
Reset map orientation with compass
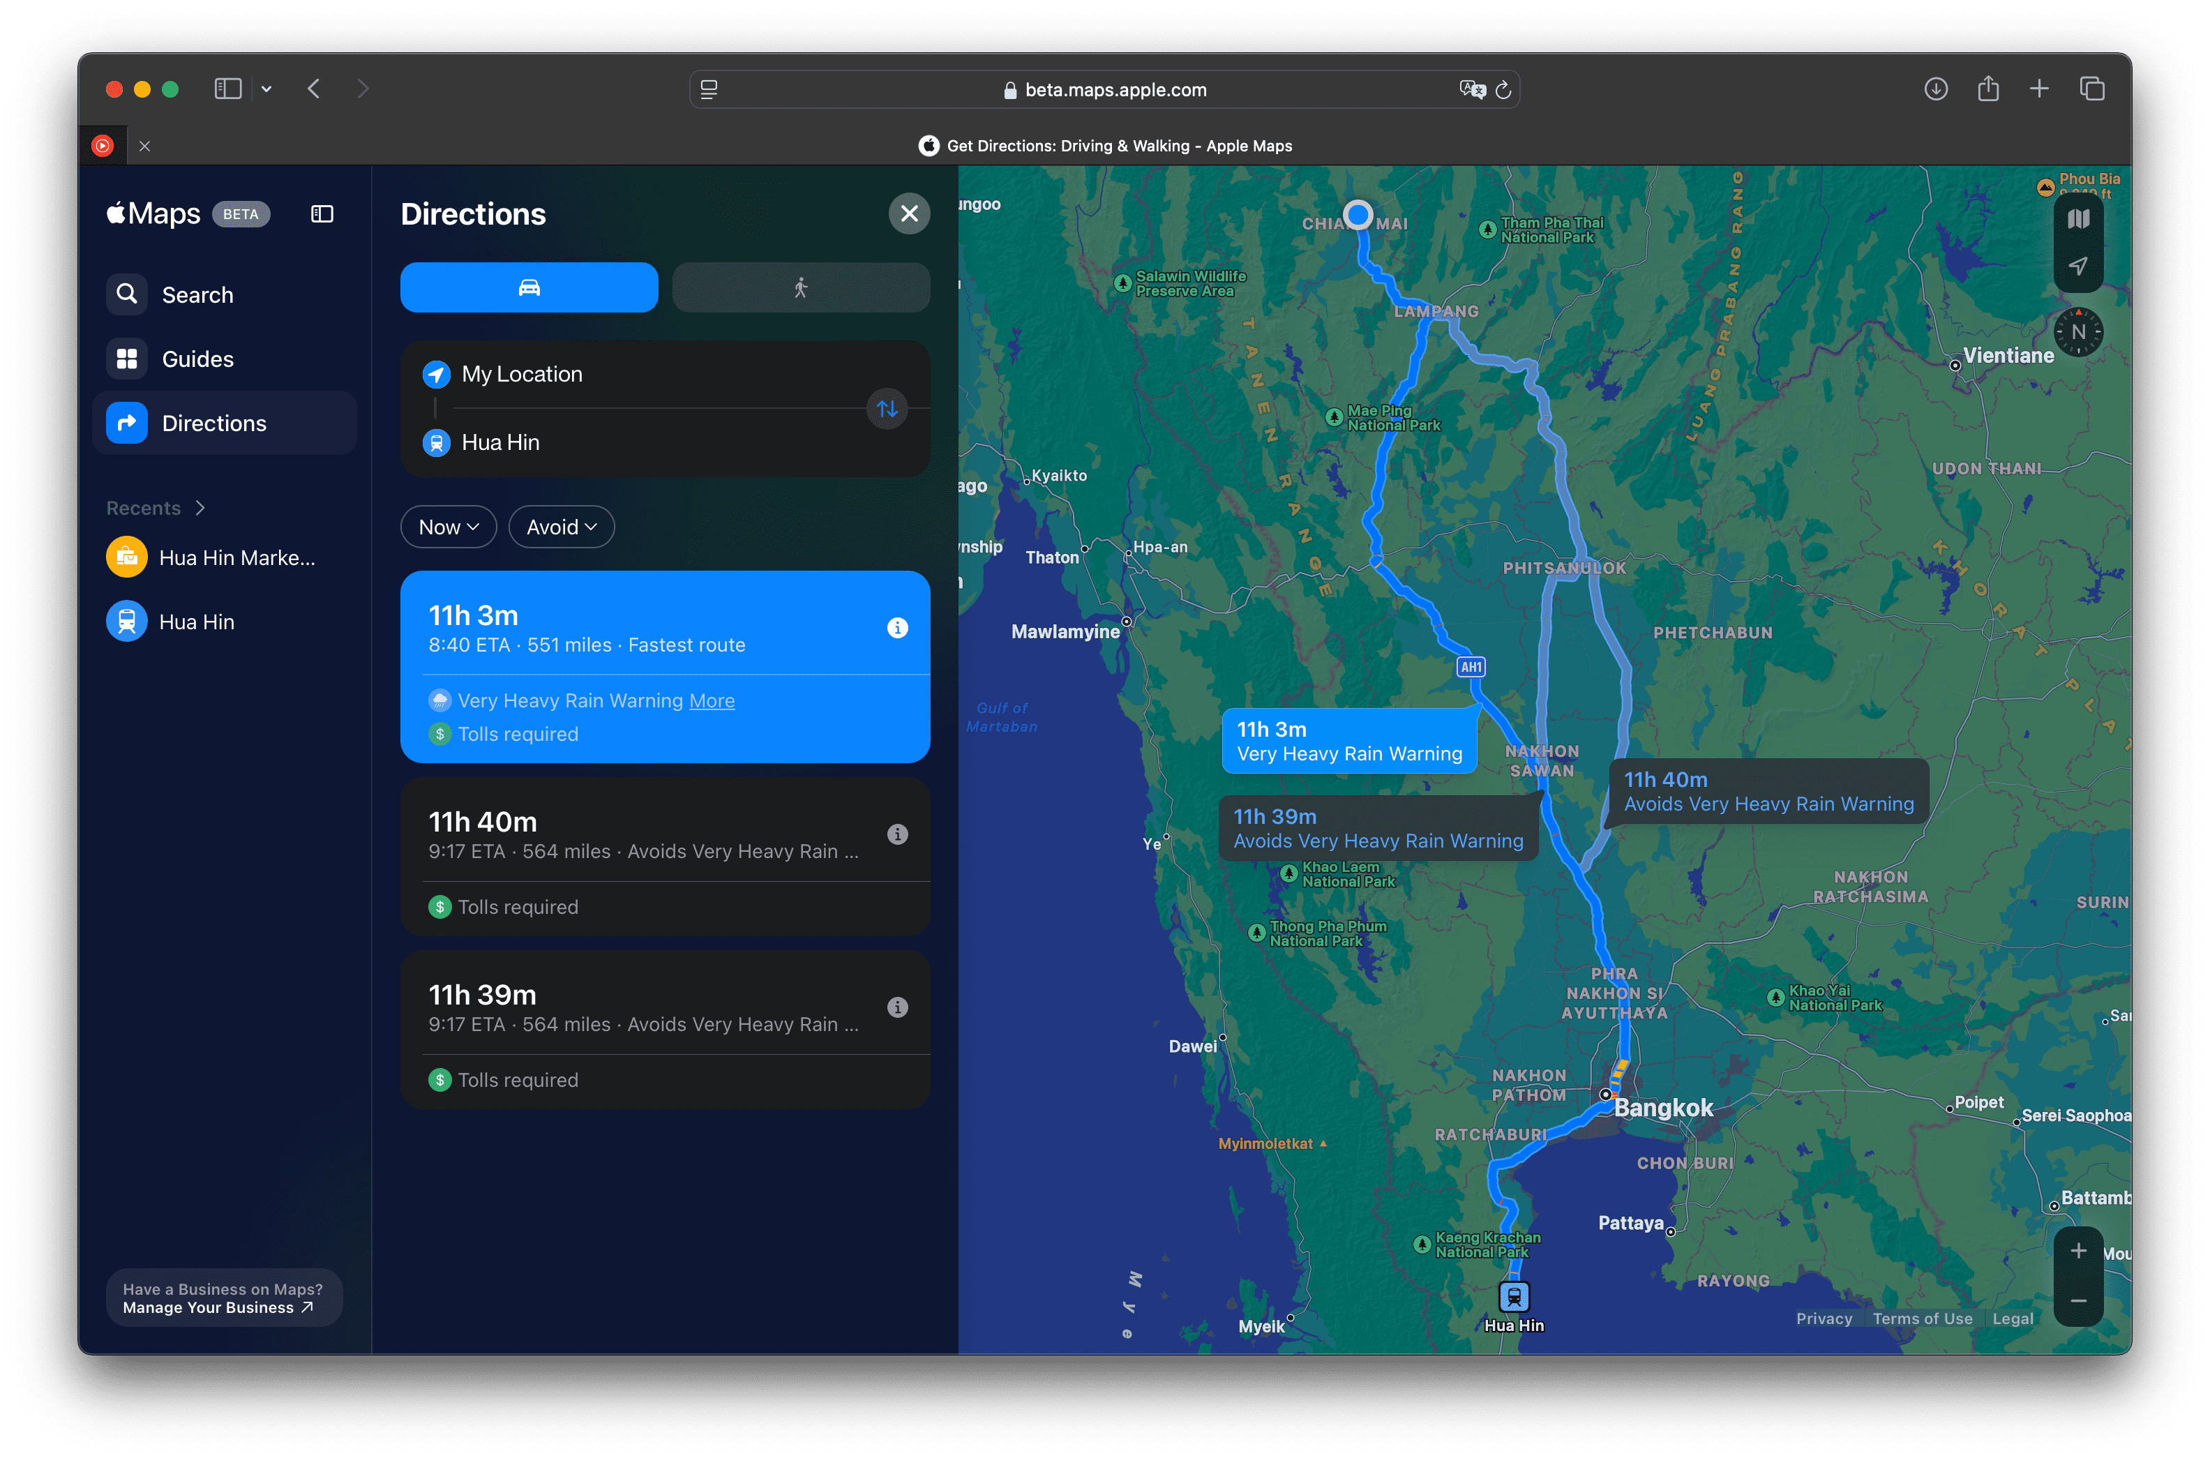pos(2078,332)
